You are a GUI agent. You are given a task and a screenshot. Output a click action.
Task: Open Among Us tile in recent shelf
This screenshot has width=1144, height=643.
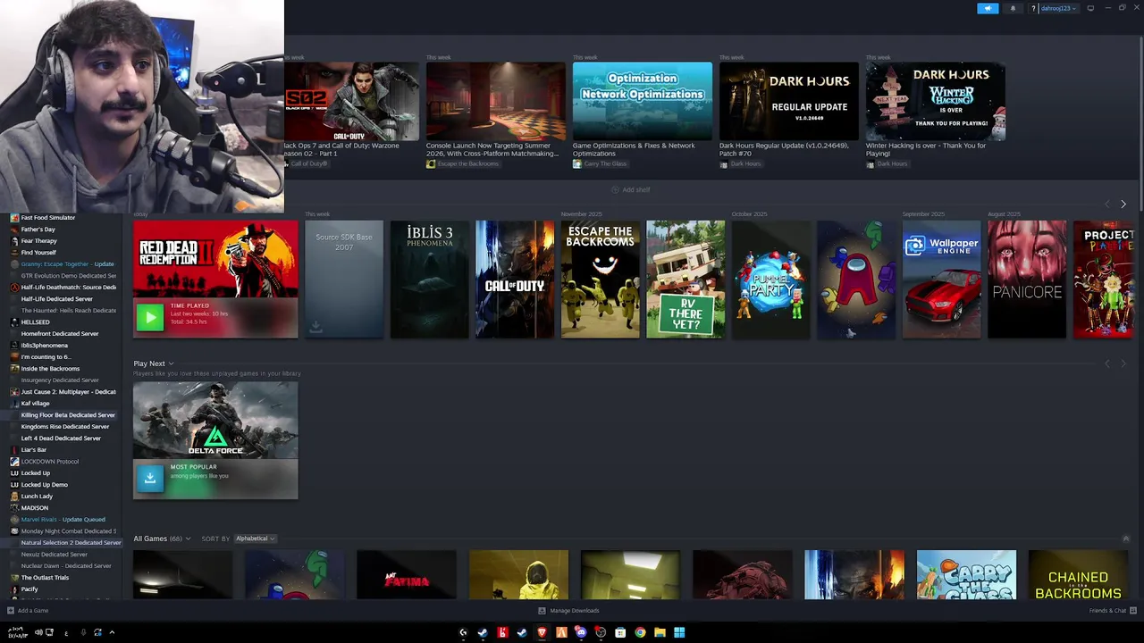point(856,280)
